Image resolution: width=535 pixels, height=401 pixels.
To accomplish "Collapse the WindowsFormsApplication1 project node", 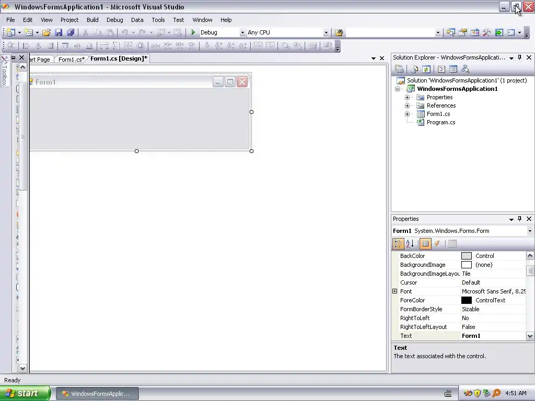I will pos(398,89).
